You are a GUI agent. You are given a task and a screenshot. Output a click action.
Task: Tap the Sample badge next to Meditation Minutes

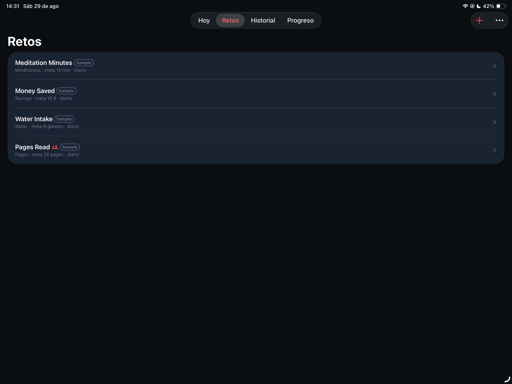pos(84,63)
